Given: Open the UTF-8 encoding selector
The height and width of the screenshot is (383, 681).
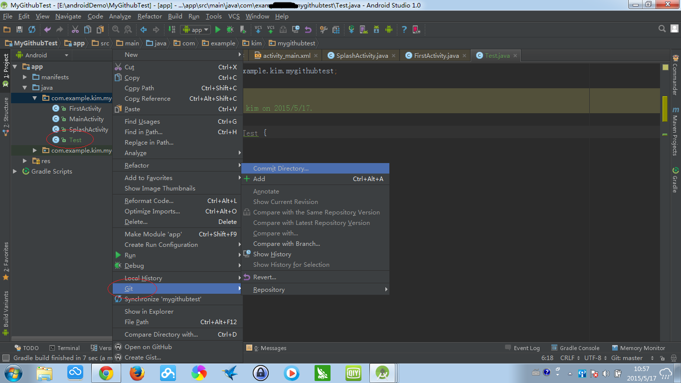Looking at the screenshot, I should click(x=596, y=358).
